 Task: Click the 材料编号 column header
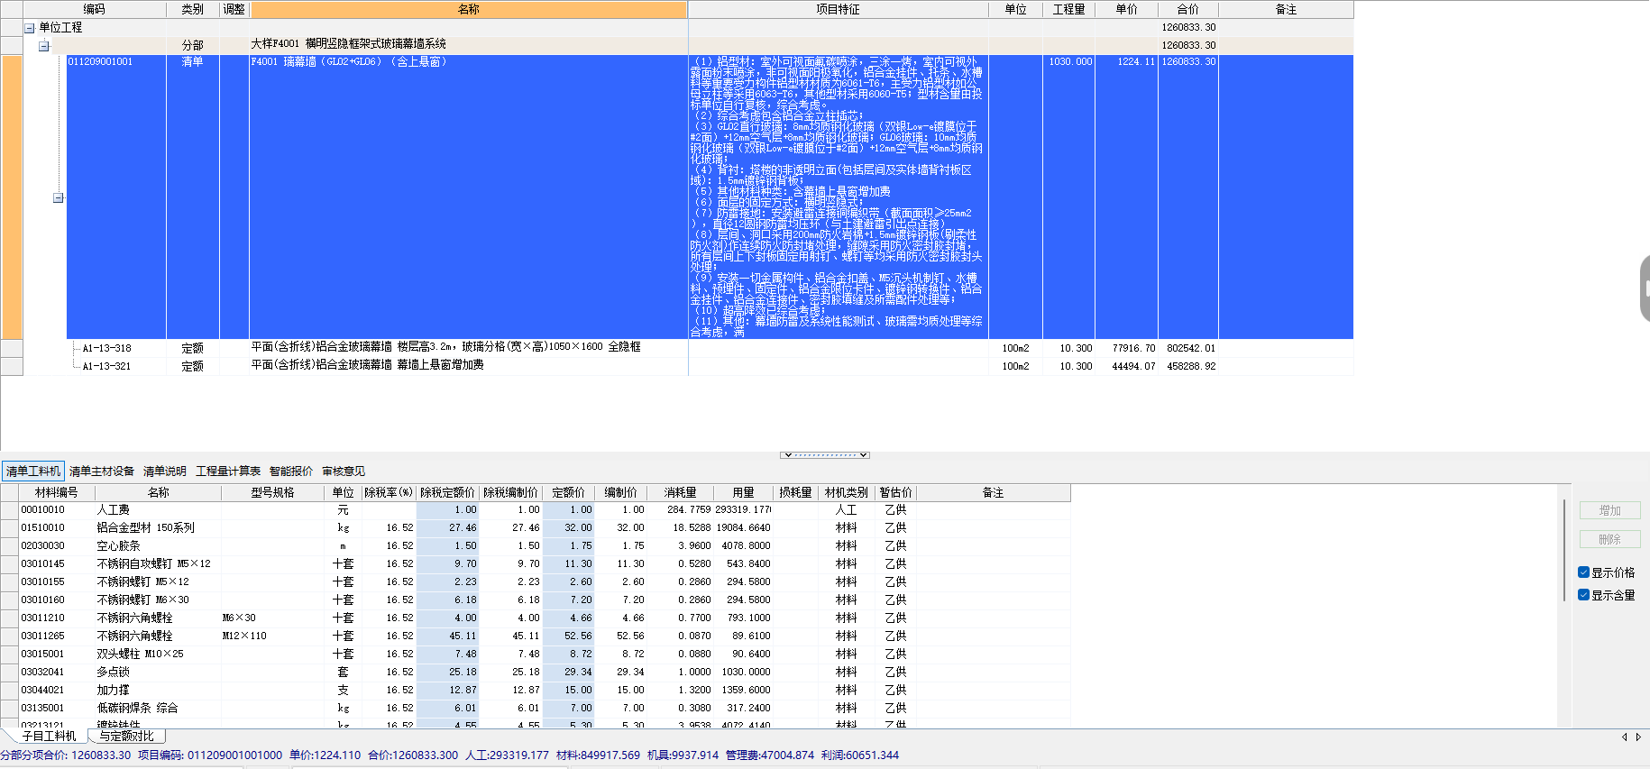coord(56,492)
